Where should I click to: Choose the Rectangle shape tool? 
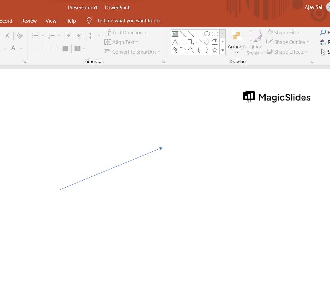199,34
